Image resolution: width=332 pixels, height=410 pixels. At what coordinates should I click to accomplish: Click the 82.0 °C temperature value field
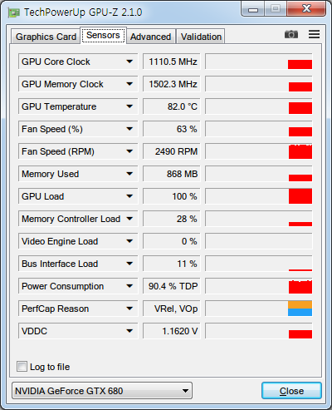[171, 106]
